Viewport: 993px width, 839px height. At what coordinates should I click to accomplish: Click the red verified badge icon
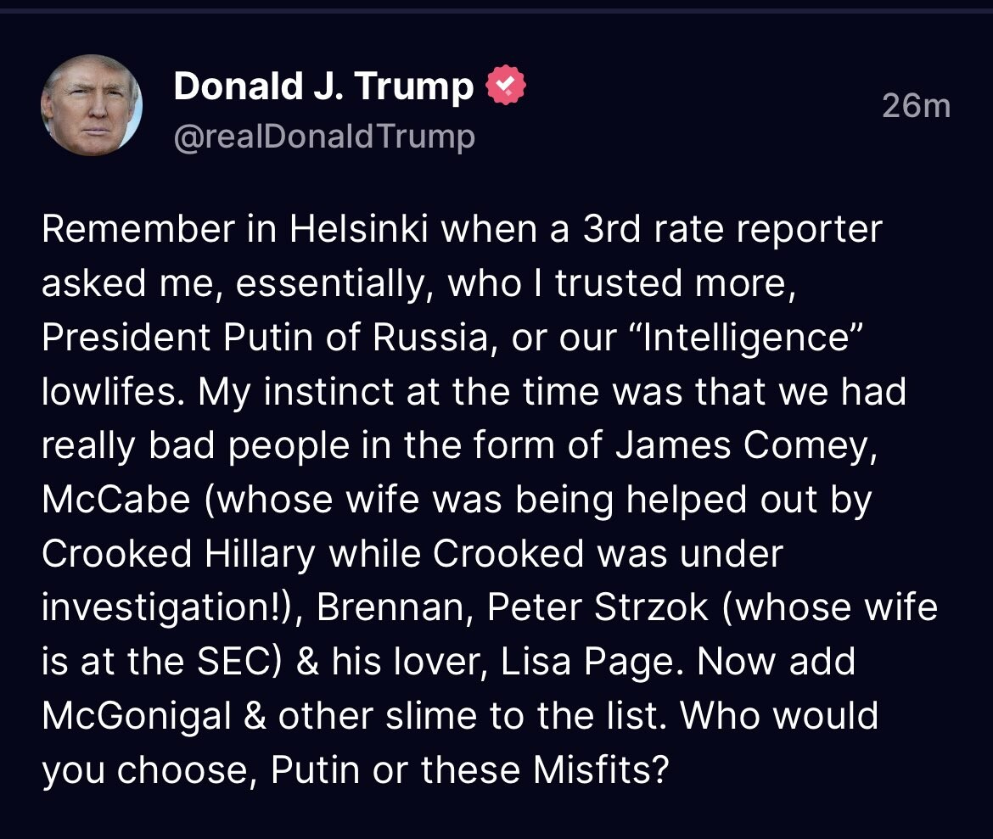[505, 86]
